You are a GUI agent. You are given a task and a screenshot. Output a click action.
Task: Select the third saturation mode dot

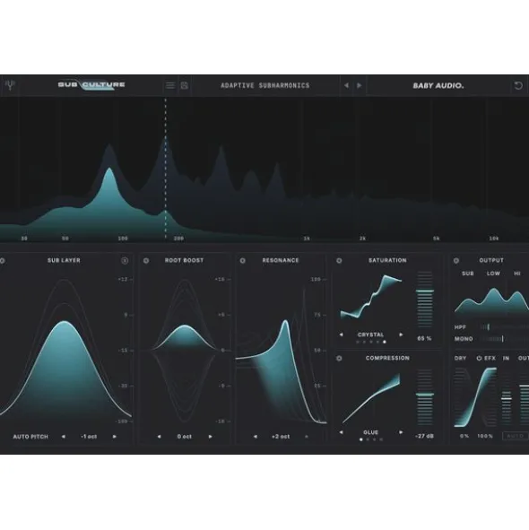coord(371,342)
